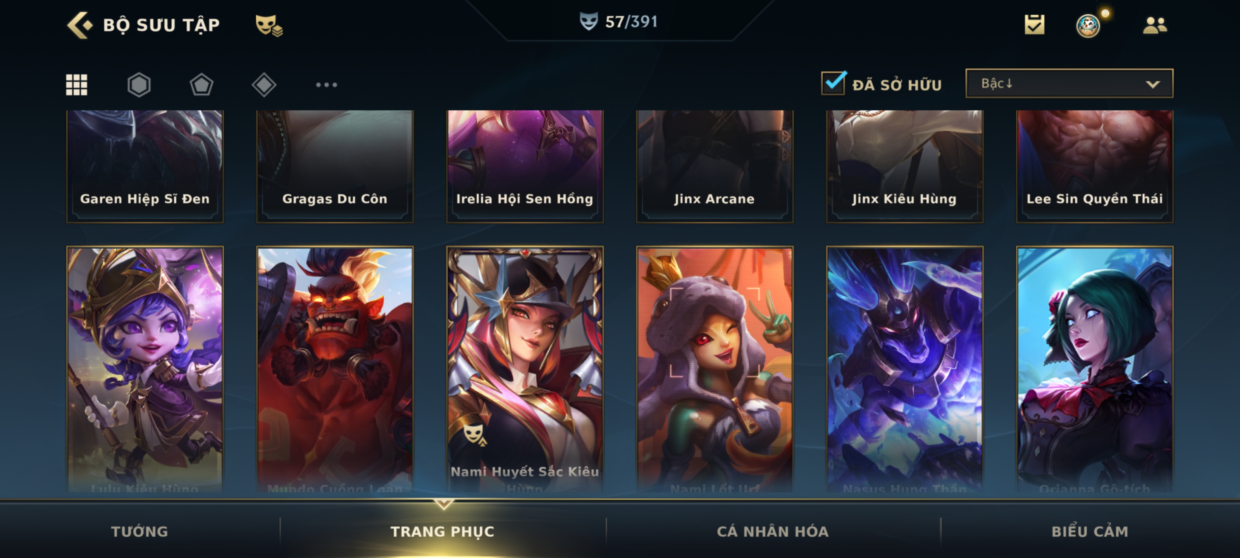Open the friends list icon

click(1155, 25)
